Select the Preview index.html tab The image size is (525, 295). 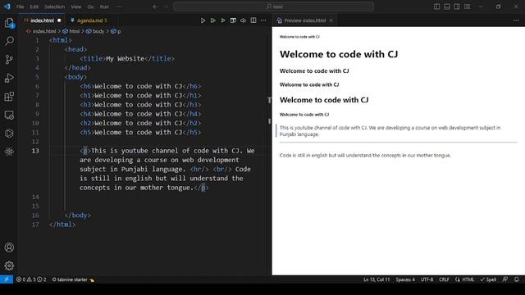point(304,20)
